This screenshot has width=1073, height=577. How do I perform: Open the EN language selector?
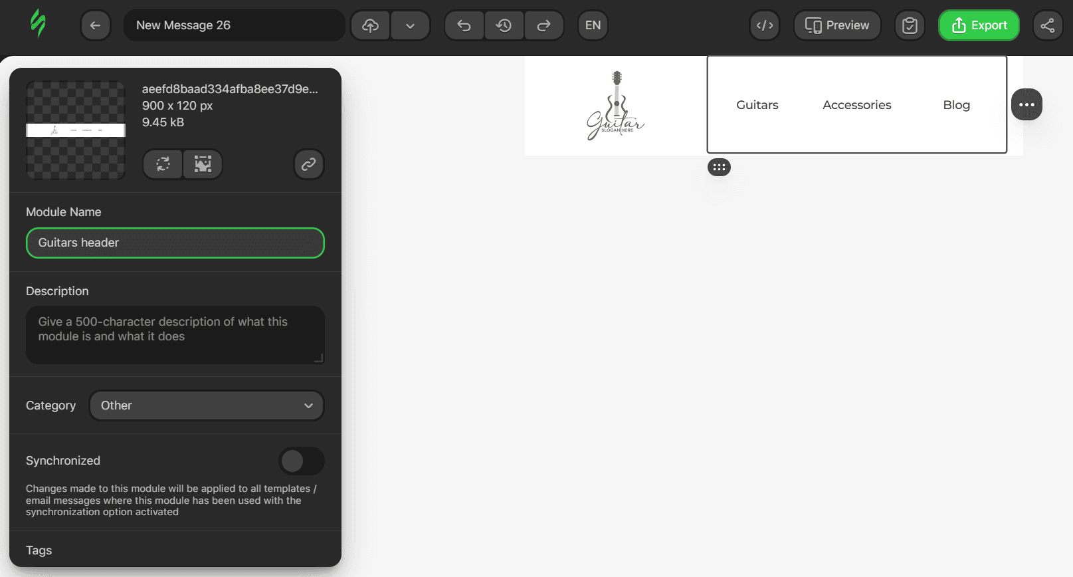(593, 25)
